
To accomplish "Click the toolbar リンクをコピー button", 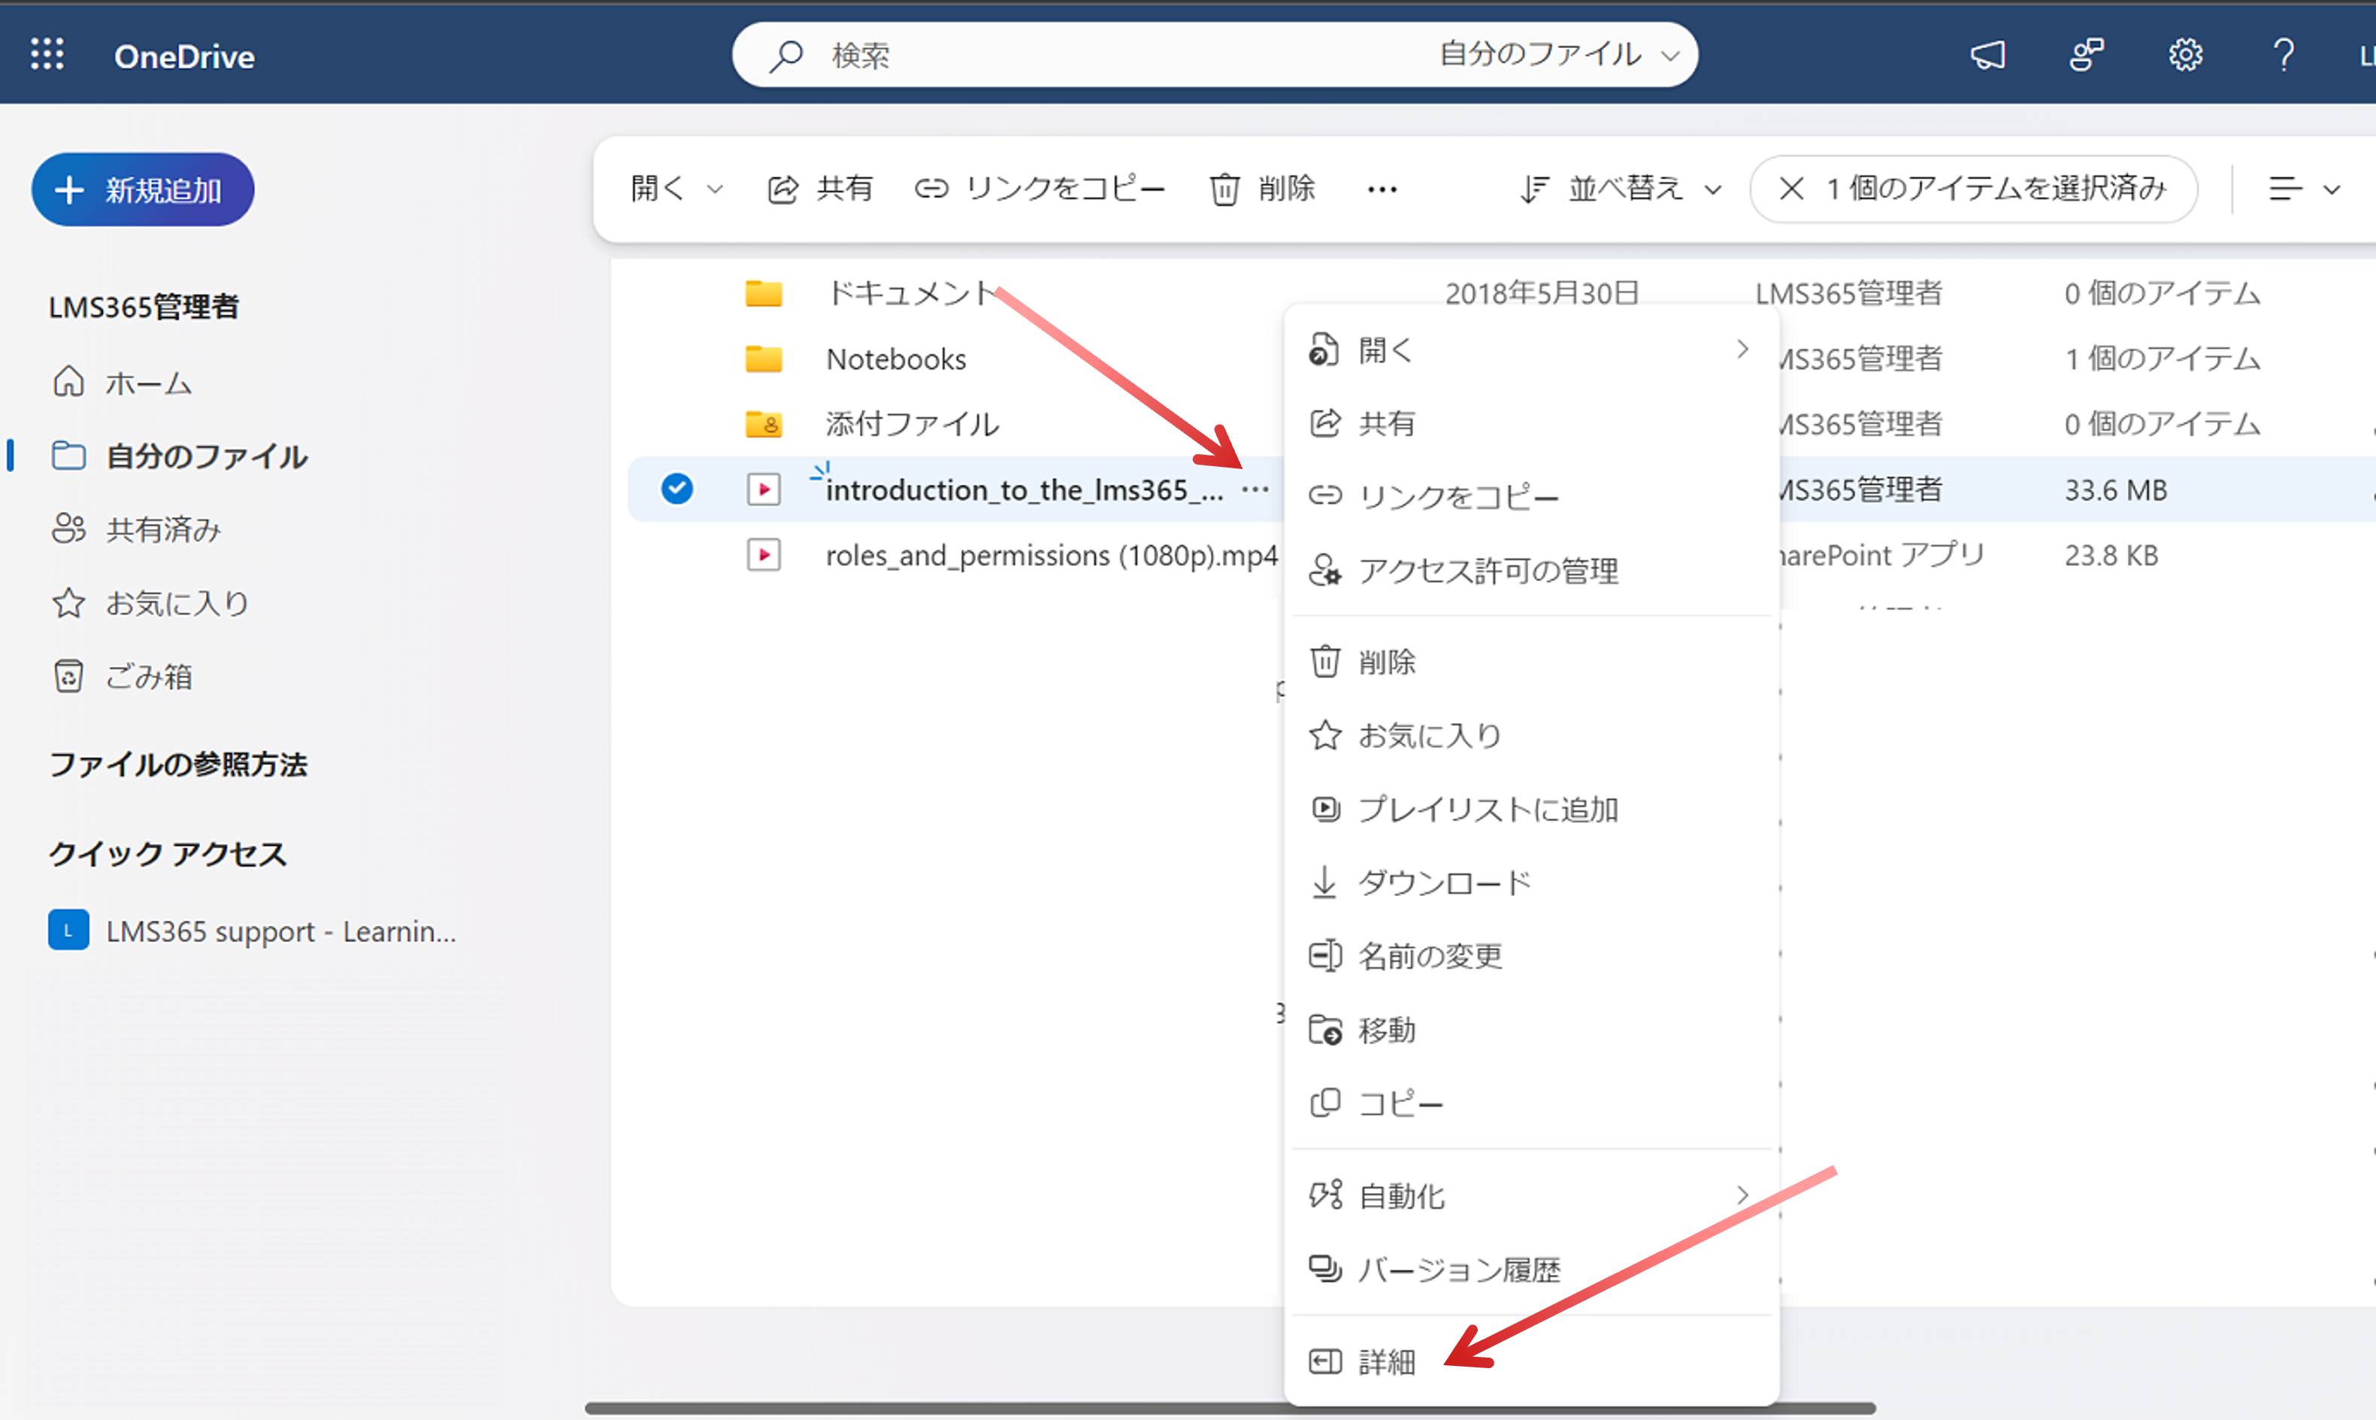I will click(1040, 189).
